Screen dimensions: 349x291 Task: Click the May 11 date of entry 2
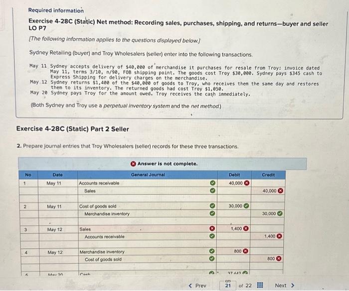coord(54,206)
